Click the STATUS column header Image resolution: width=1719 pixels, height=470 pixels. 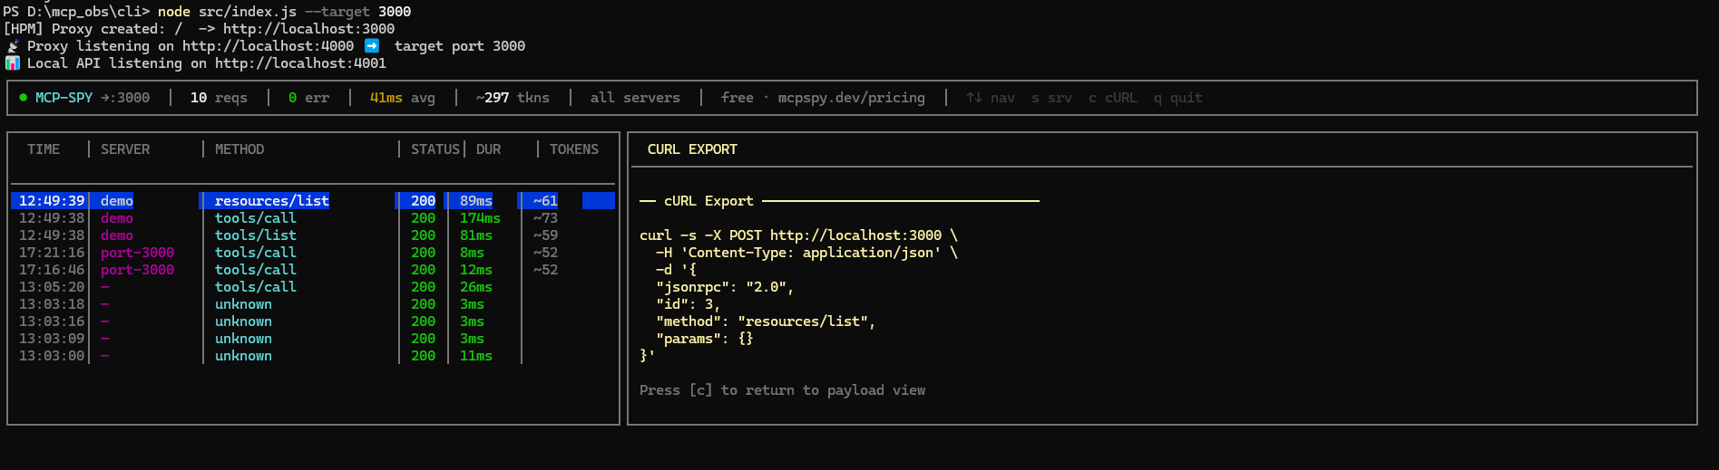435,149
